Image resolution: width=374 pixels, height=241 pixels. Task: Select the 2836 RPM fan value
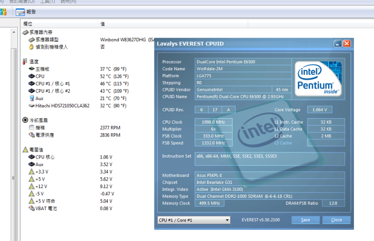point(110,135)
